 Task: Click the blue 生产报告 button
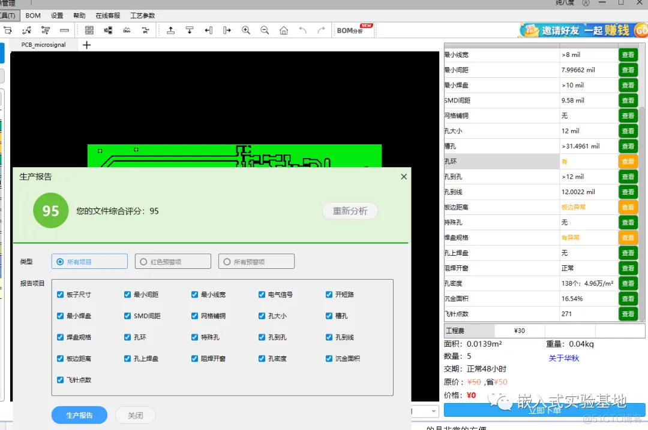tap(79, 415)
